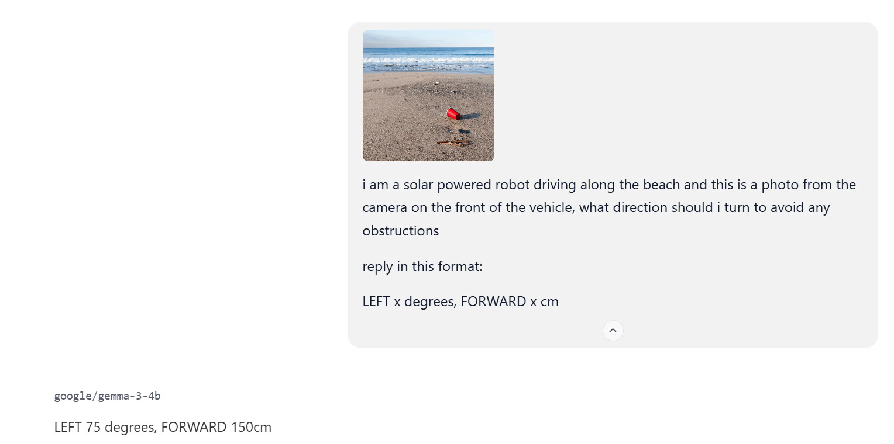
Task: Collapse the user message with chevron button
Action: click(x=613, y=331)
